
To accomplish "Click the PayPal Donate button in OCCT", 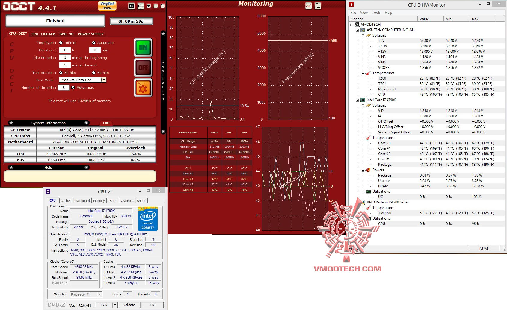I will click(107, 6).
